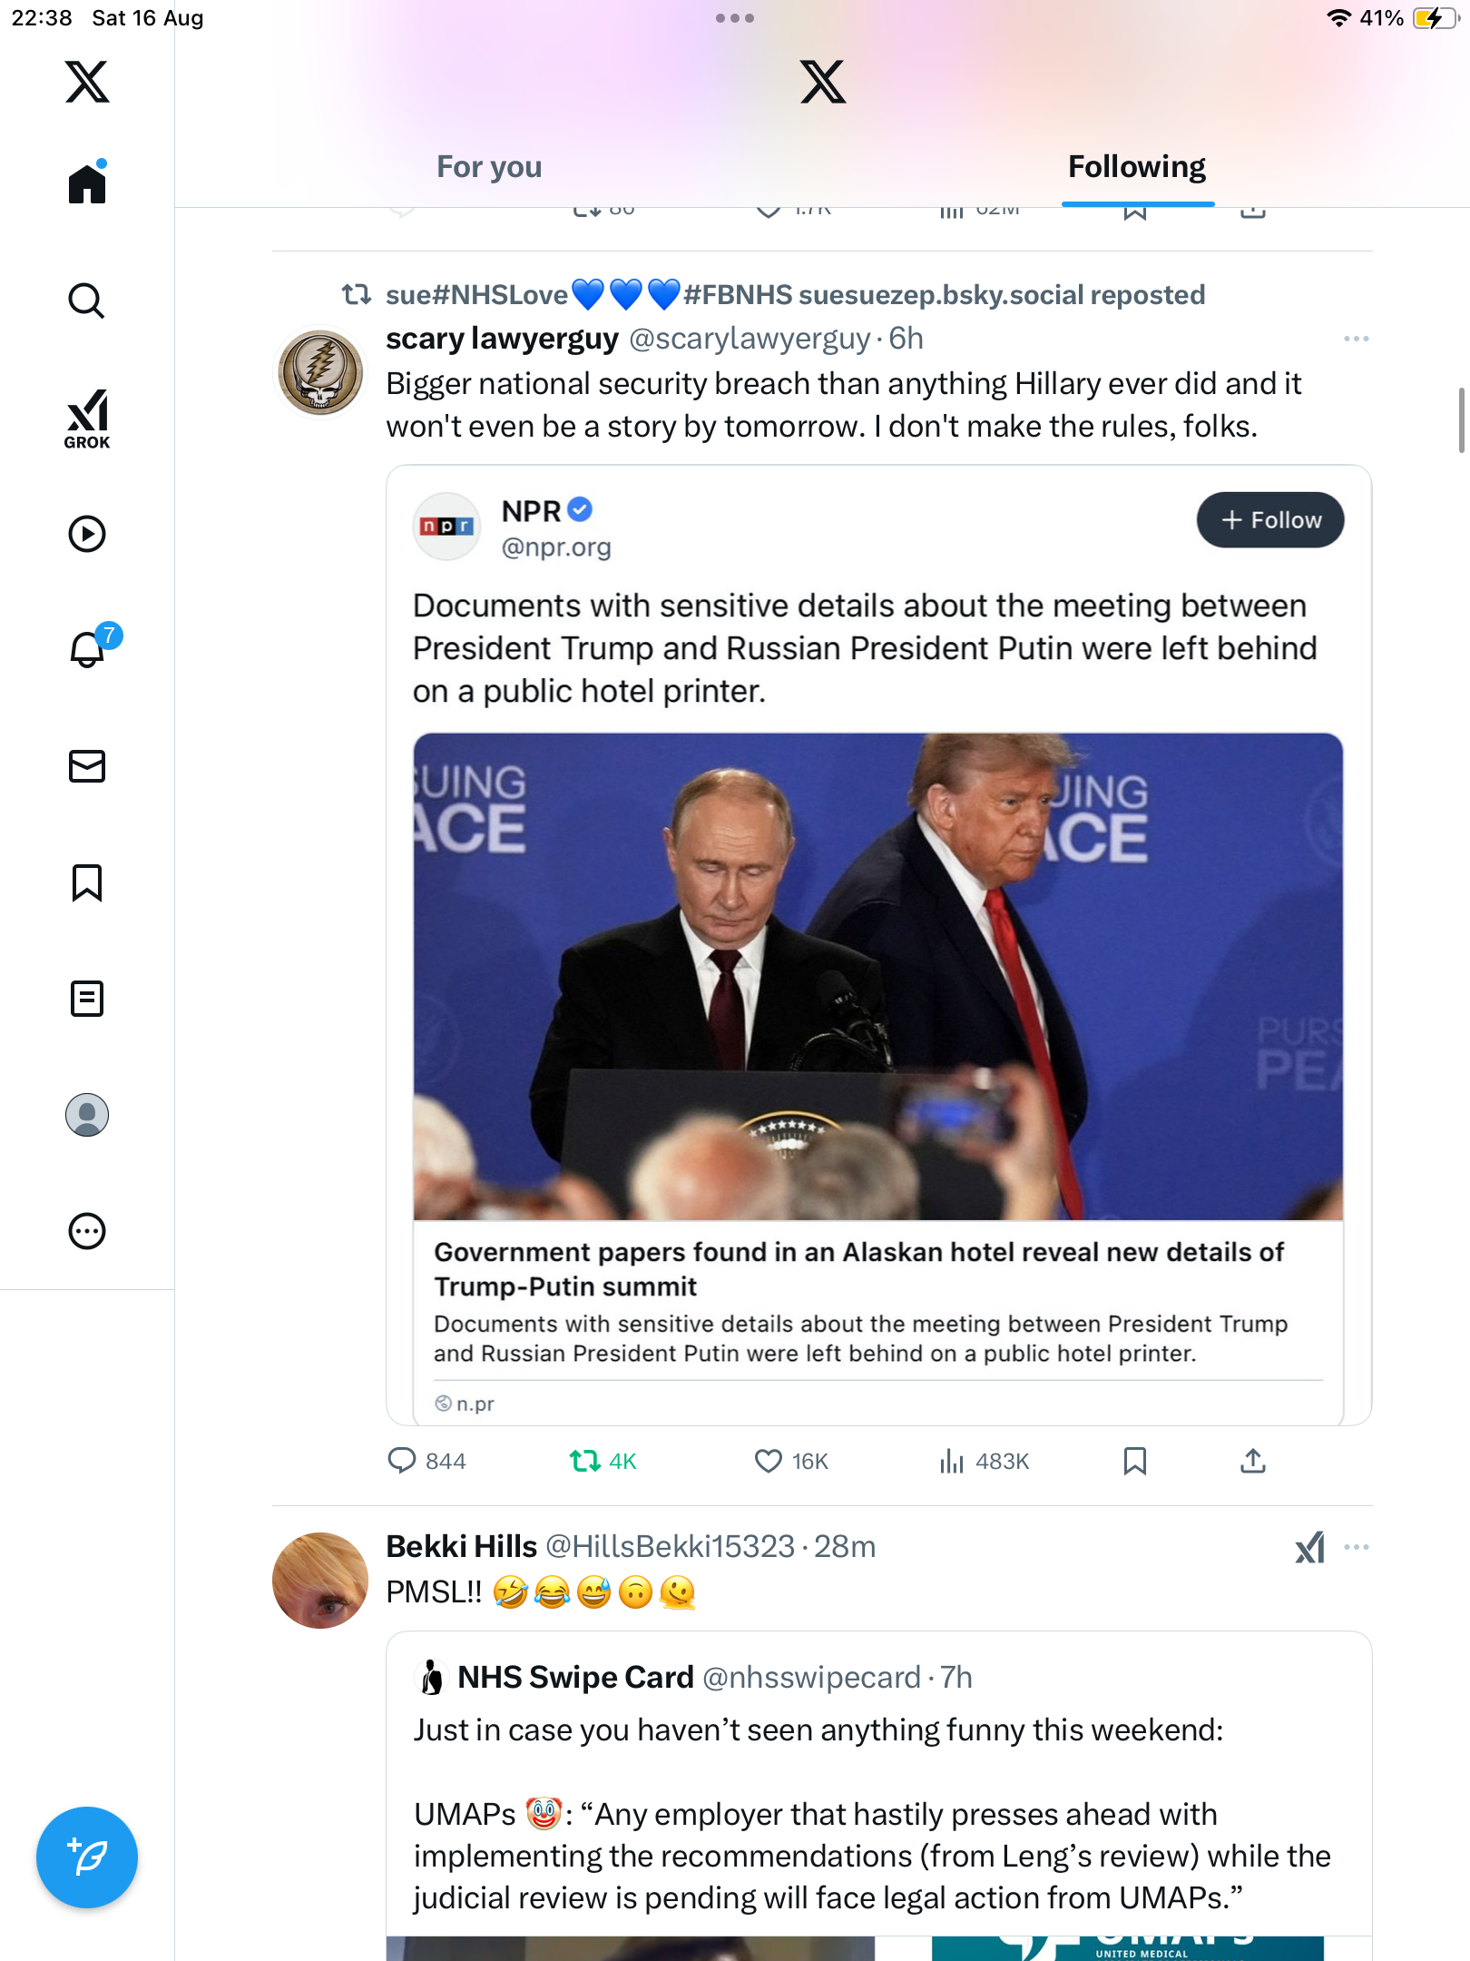Image resolution: width=1470 pixels, height=1961 pixels.
Task: Expand the More circle menu in sidebar
Action: point(87,1231)
